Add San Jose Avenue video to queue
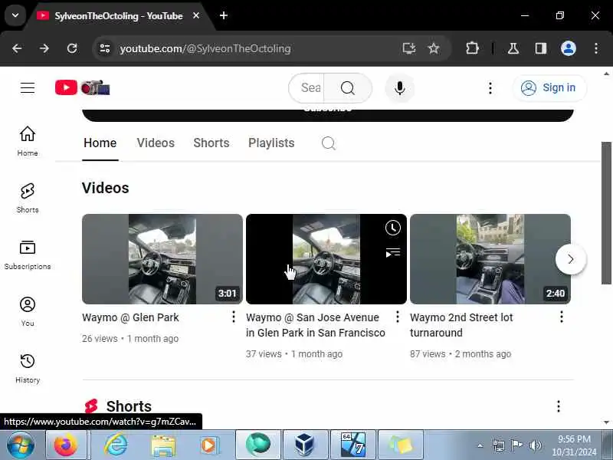Image resolution: width=613 pixels, height=460 pixels. pos(392,253)
